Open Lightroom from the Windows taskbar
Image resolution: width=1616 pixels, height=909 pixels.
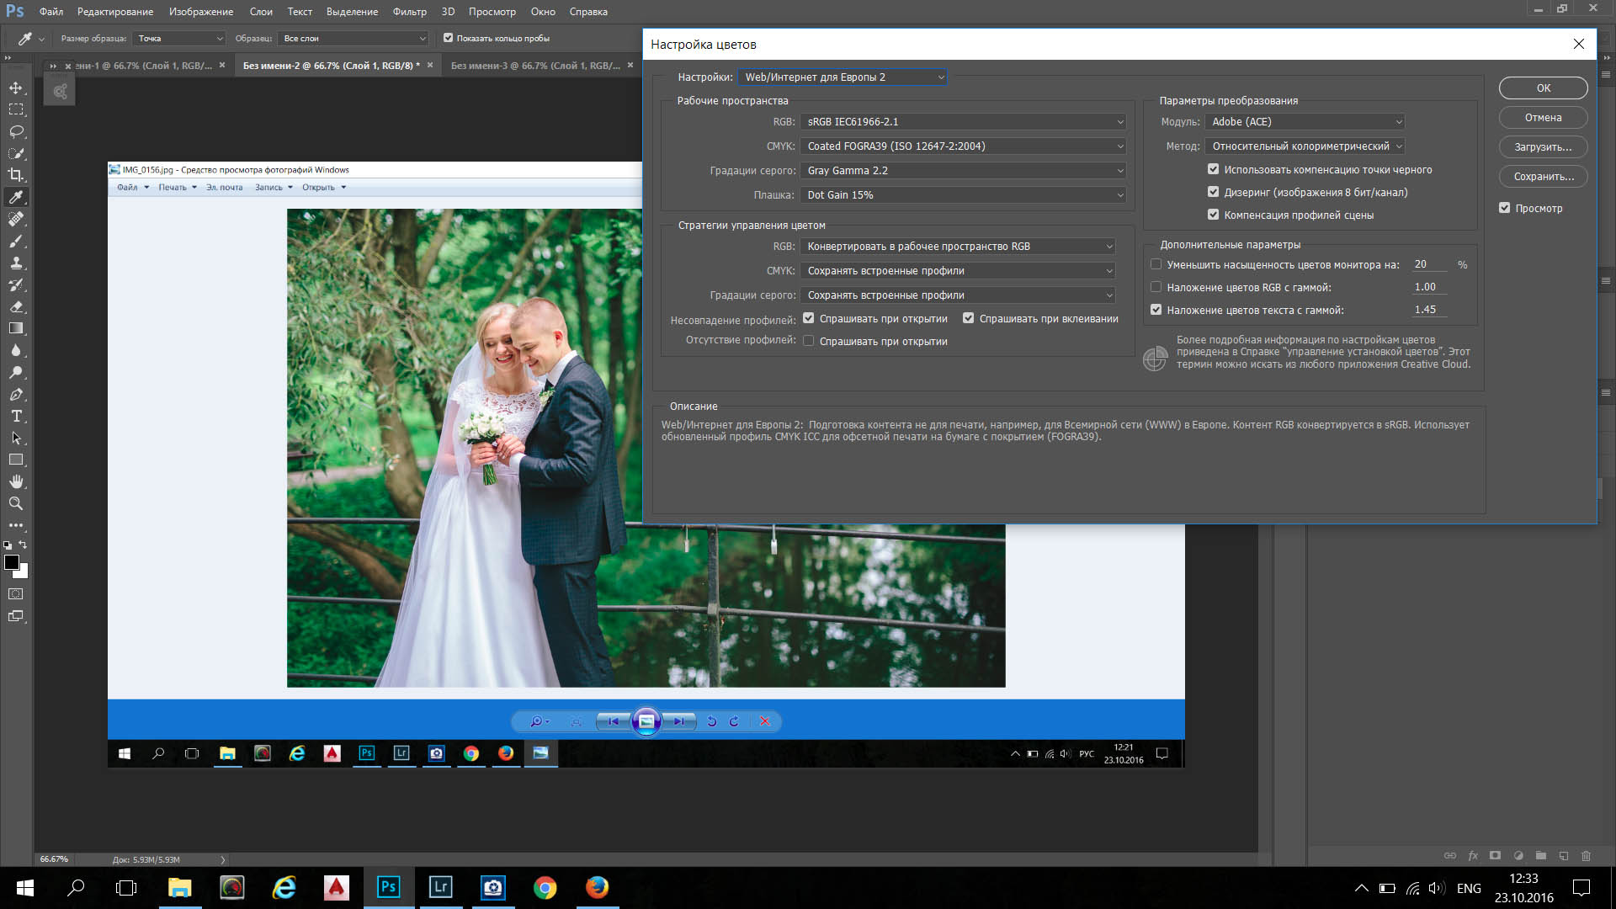coord(440,887)
